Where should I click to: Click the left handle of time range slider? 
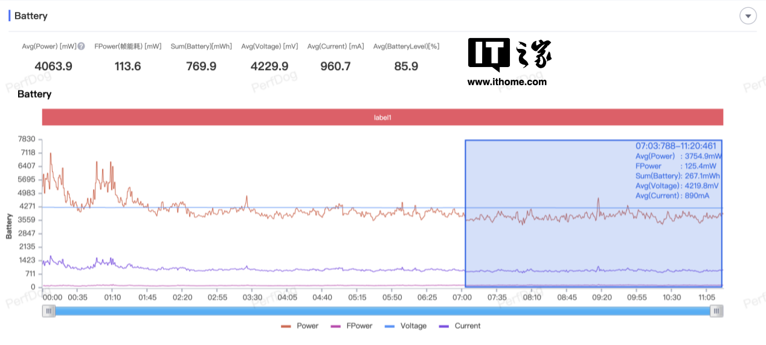click(x=49, y=311)
